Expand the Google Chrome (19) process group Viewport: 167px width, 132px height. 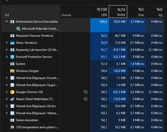click(7, 92)
